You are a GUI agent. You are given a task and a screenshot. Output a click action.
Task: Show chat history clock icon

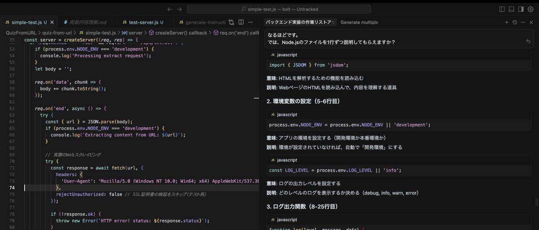click(x=515, y=22)
